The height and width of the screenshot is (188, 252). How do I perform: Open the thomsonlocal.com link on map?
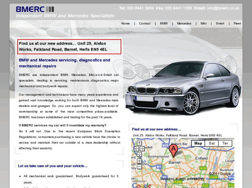(219, 179)
